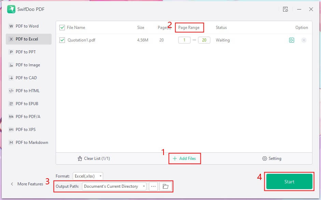Click the EPUB icon in the sidebar
This screenshot has width=321, height=200.
tap(11, 104)
